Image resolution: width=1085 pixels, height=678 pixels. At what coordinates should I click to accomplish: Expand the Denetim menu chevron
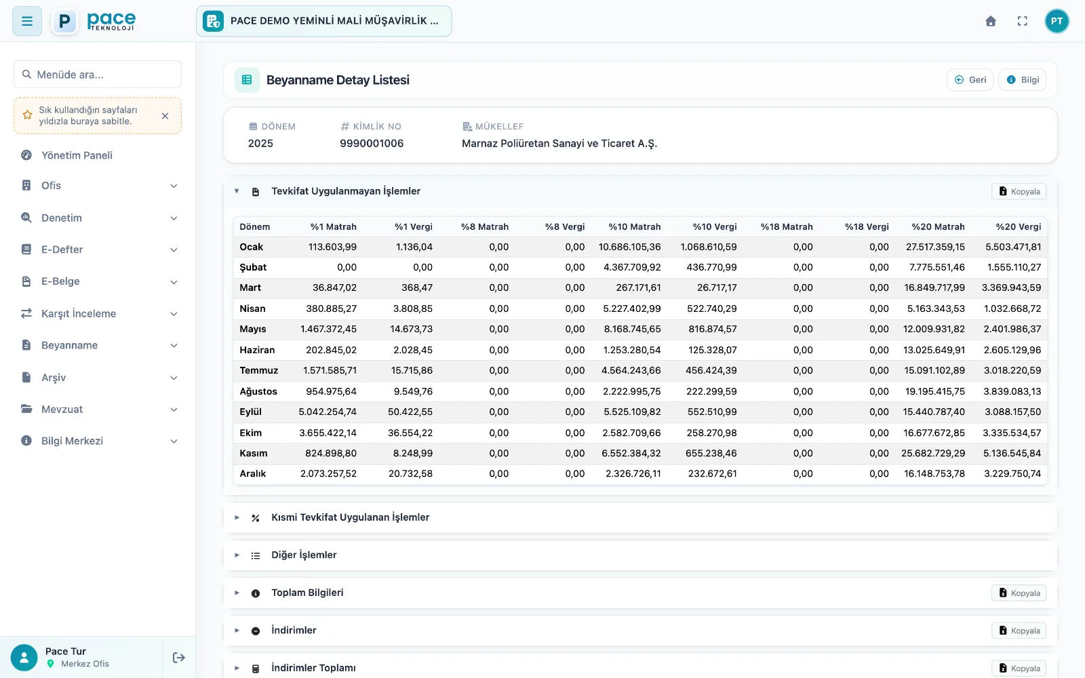[174, 218]
